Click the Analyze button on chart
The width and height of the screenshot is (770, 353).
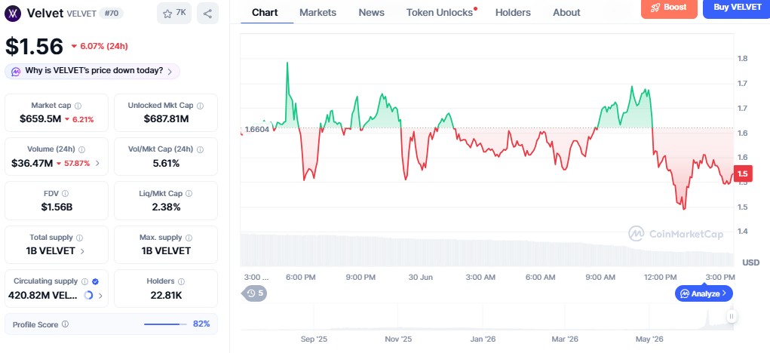pos(704,293)
